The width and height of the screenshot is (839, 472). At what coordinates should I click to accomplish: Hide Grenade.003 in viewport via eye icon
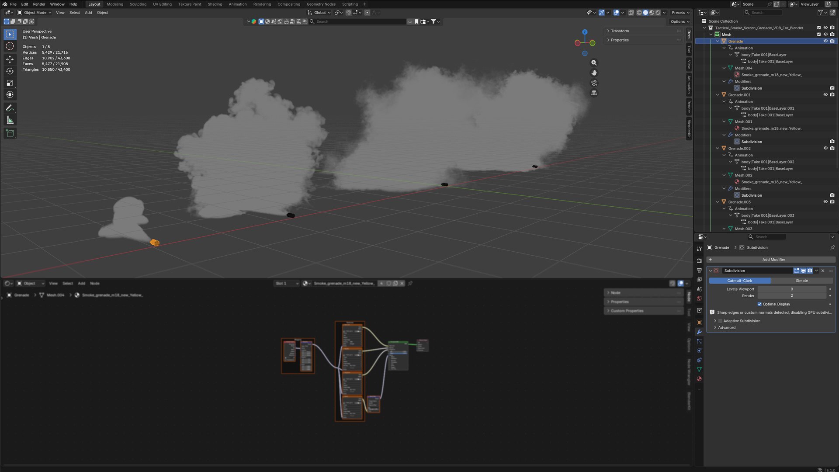coord(825,202)
